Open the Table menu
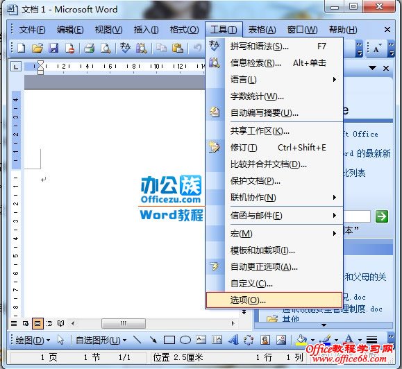Viewport: 402px width, 369px height. coord(262,30)
